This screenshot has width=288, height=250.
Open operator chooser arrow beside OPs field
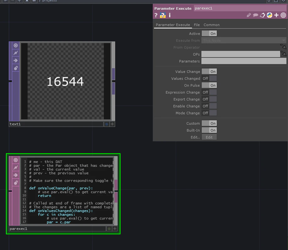[283, 54]
